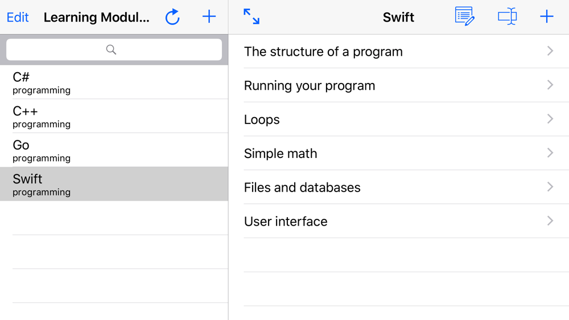
Task: Select the Swift programming module
Action: (114, 184)
